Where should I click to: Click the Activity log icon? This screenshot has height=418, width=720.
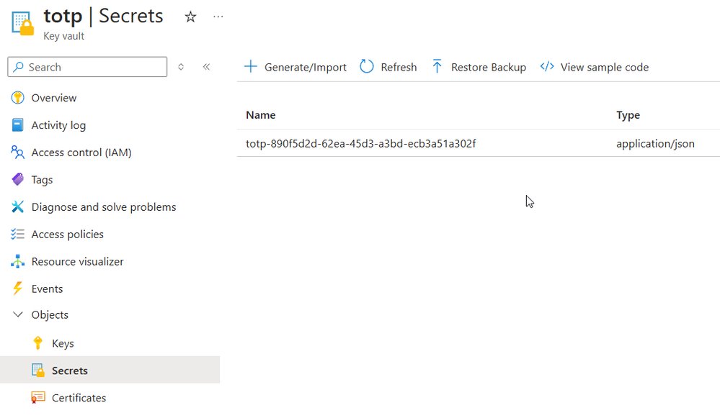[18, 124]
